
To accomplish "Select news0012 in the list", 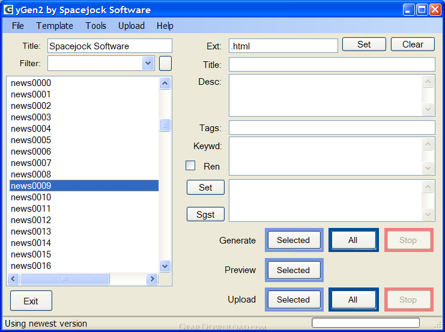I will (x=84, y=220).
